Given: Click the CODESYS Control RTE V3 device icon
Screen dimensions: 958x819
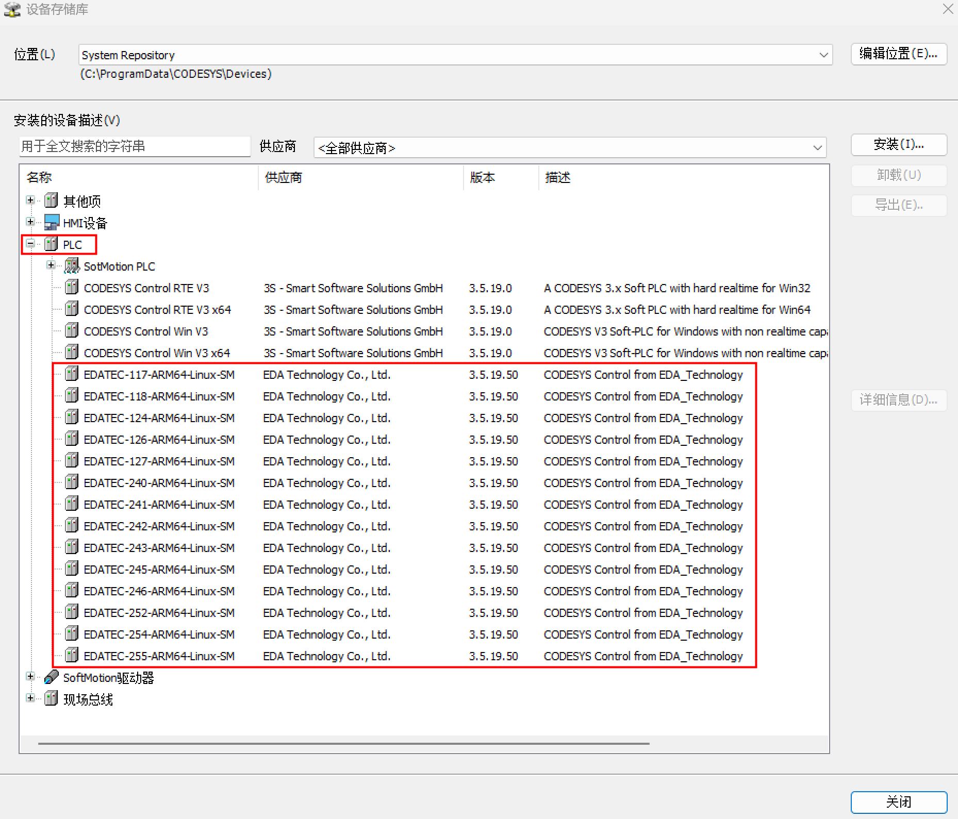Looking at the screenshot, I should pyautogui.click(x=72, y=288).
